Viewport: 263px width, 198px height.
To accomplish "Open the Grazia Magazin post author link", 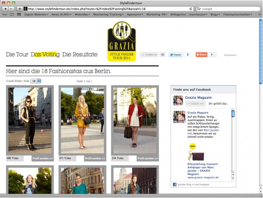I will tap(198, 113).
